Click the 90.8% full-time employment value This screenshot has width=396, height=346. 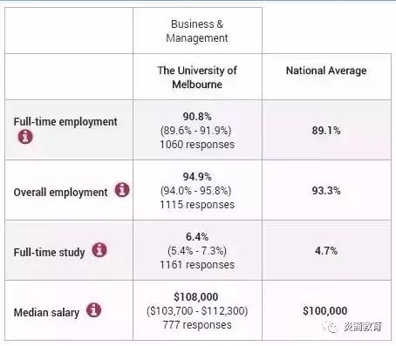197,117
